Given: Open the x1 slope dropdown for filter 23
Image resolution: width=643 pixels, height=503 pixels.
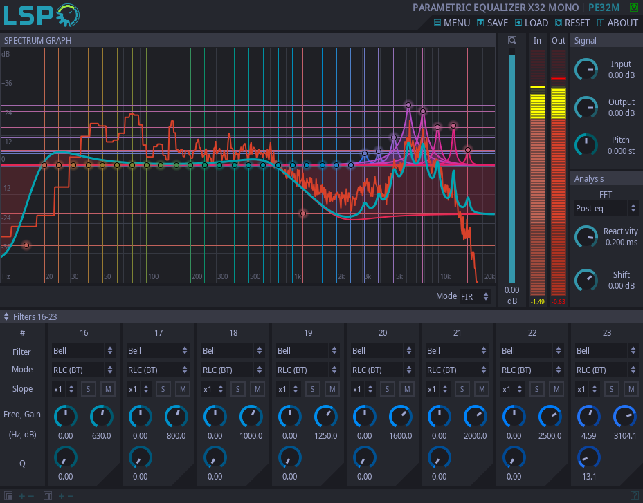Looking at the screenshot, I should 587,389.
